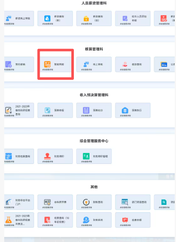Select the 部门项目查询 table search icon
176x242 pixels.
click(x=125, y=202)
